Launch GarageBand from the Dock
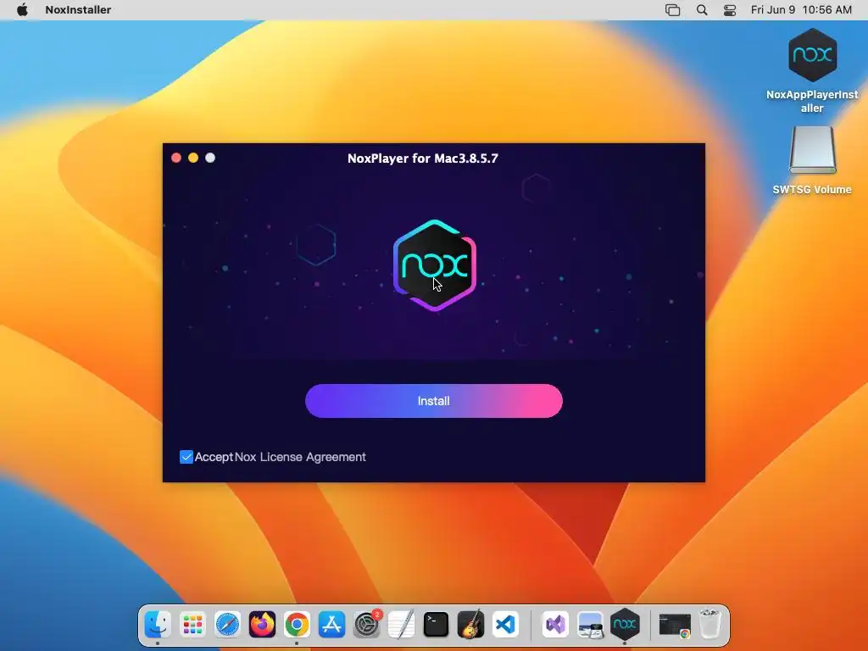 (x=470, y=625)
